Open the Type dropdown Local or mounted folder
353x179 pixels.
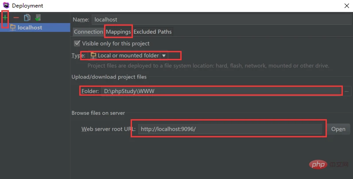pyautogui.click(x=128, y=55)
